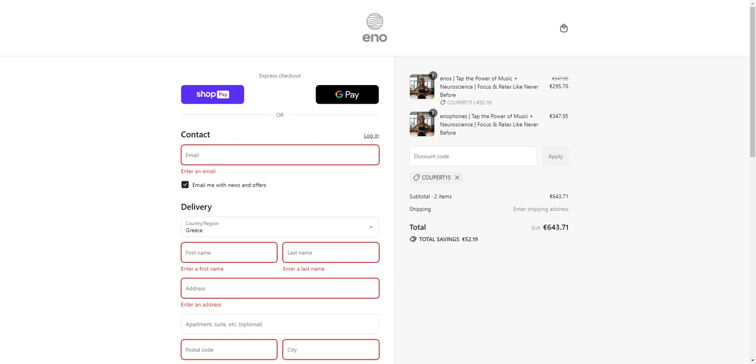This screenshot has height=364, width=756.
Task: Click the discount tag icon under enos item
Action: pyautogui.click(x=443, y=103)
